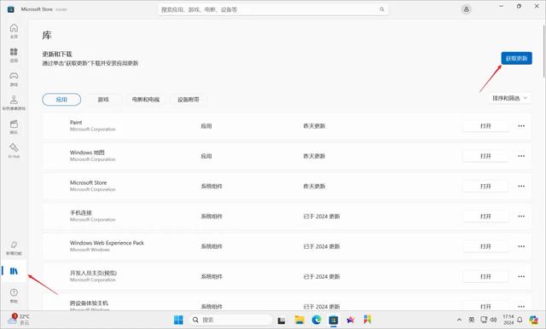Open the notification bell in system tray
The image size is (546, 329).
[520, 320]
